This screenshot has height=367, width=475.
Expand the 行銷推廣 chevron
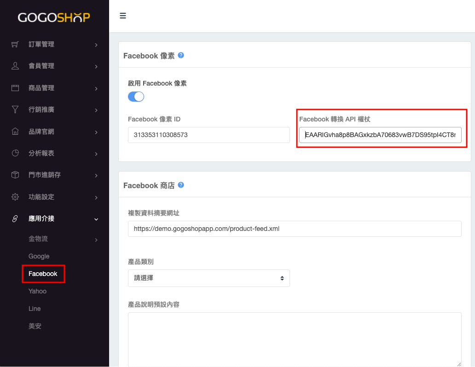96,110
